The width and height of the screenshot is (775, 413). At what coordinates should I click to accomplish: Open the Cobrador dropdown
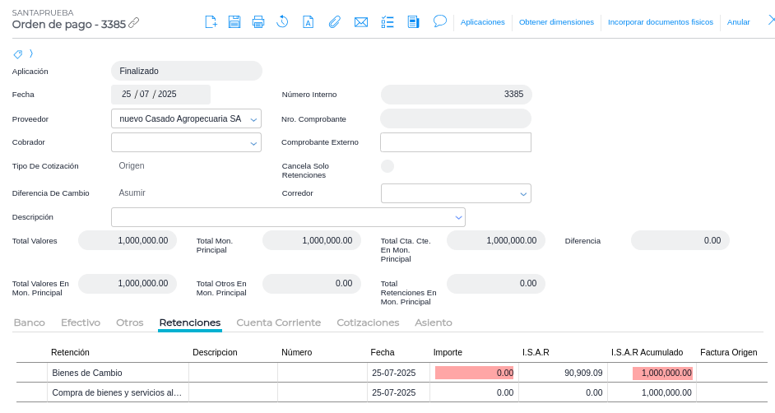click(253, 143)
